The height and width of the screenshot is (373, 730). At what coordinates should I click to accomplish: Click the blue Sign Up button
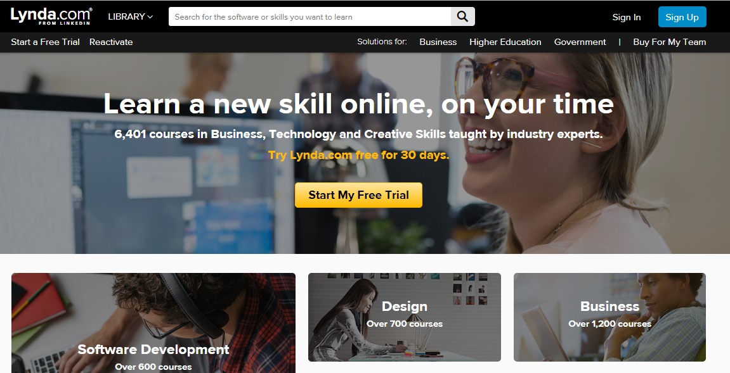[682, 17]
